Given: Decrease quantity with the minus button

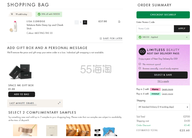Looking at the screenshot, I should [x=77, y=22].
